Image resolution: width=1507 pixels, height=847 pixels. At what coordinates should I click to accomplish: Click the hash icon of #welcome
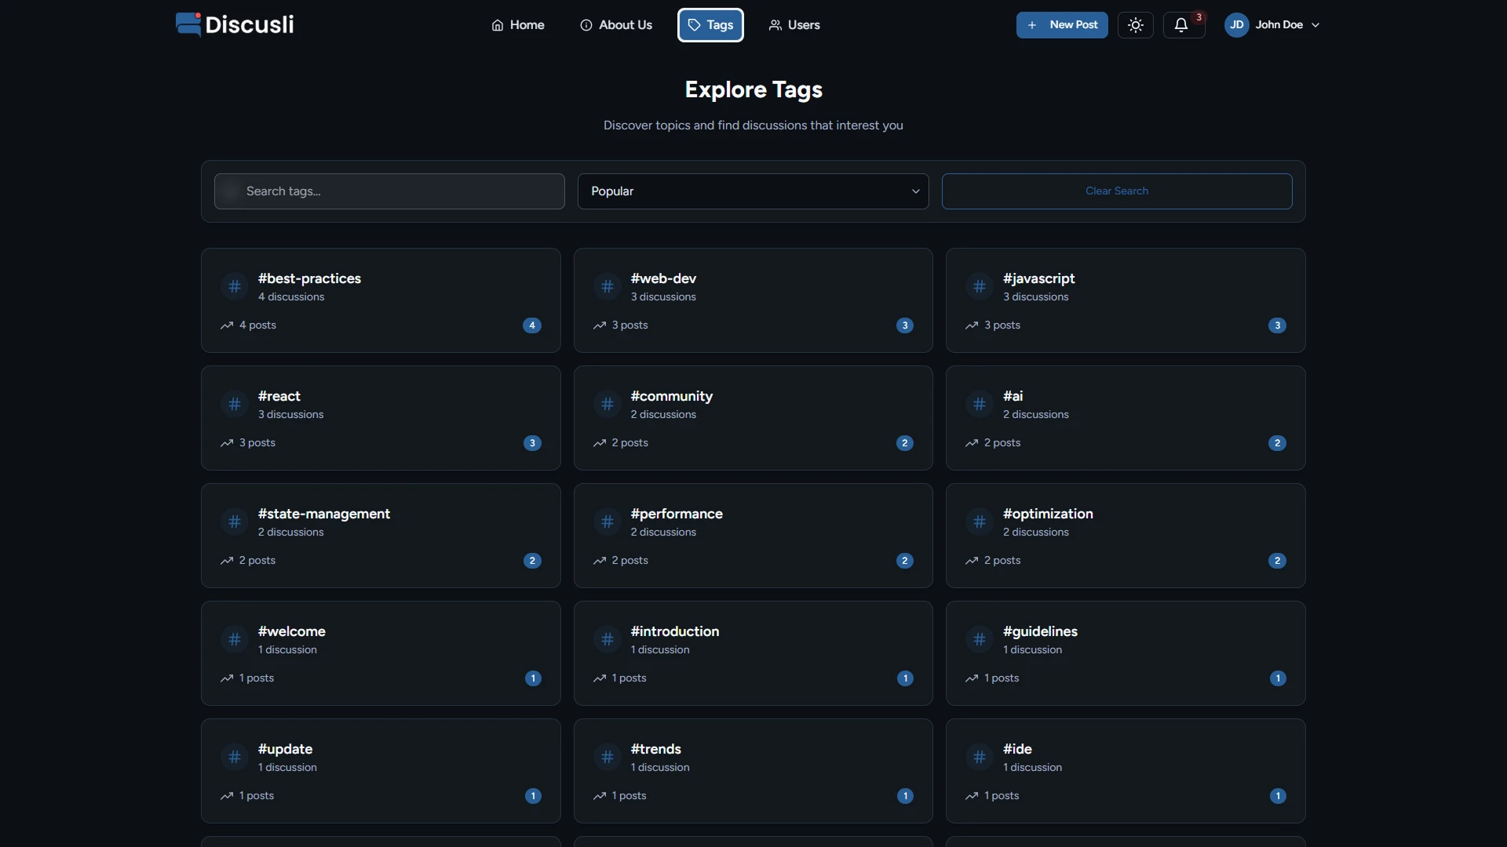click(x=234, y=640)
